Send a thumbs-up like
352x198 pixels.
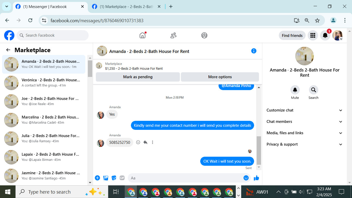[256, 178]
